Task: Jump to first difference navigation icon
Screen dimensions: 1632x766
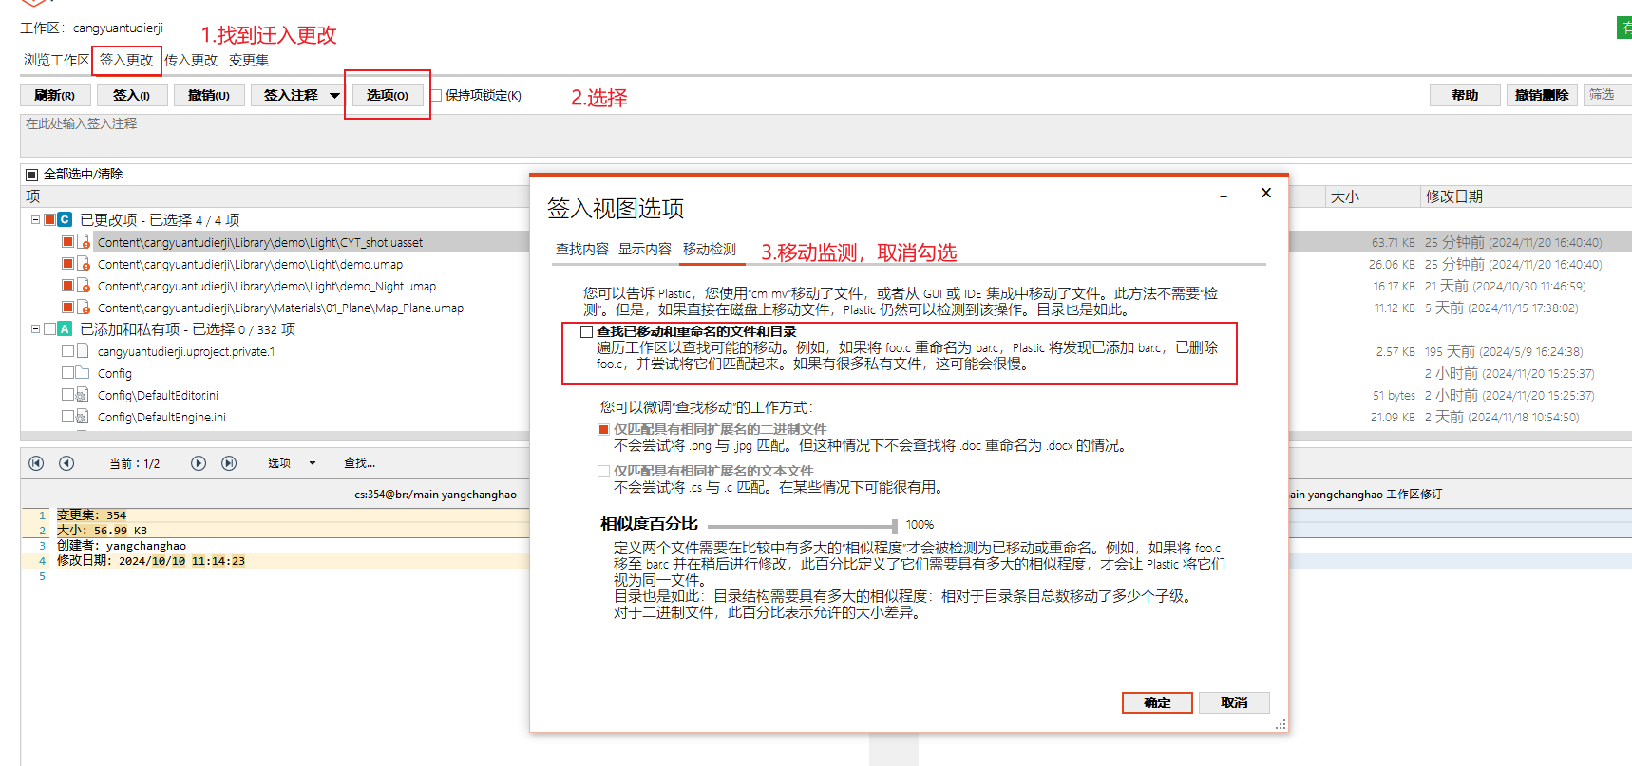Action: click(36, 463)
